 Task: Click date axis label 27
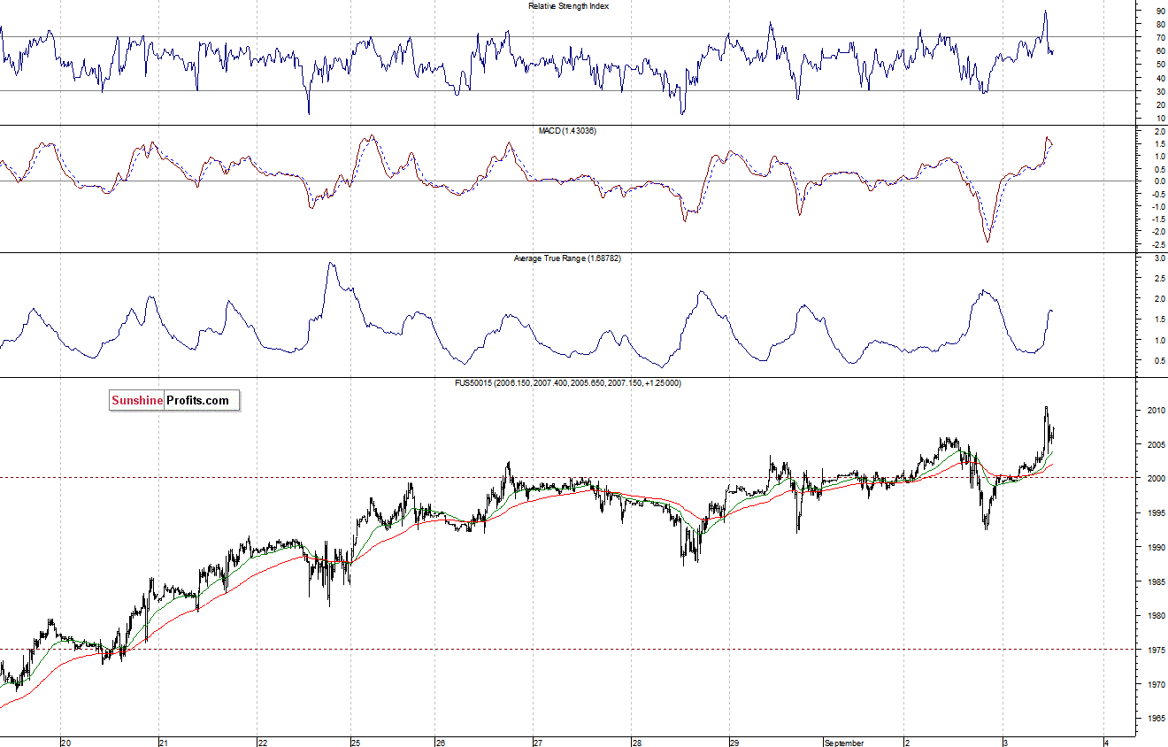pos(538,743)
